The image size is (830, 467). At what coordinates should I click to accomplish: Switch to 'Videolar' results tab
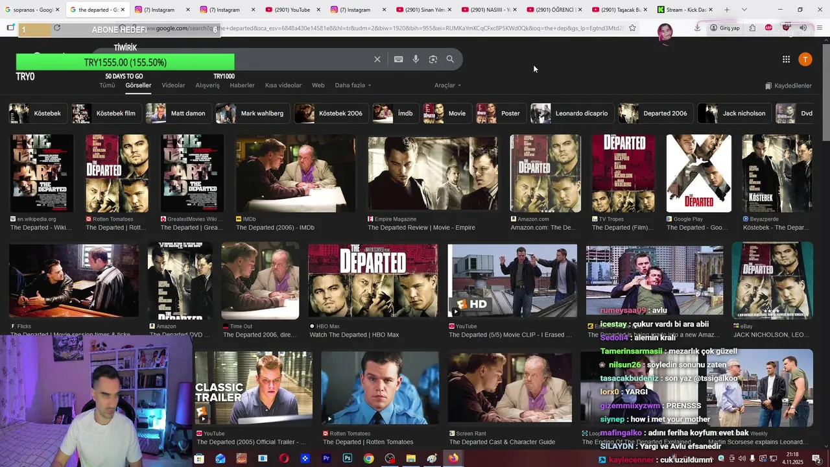(x=173, y=85)
